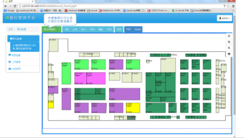
Task: Click the Excel export button
Action: pyautogui.click(x=138, y=29)
